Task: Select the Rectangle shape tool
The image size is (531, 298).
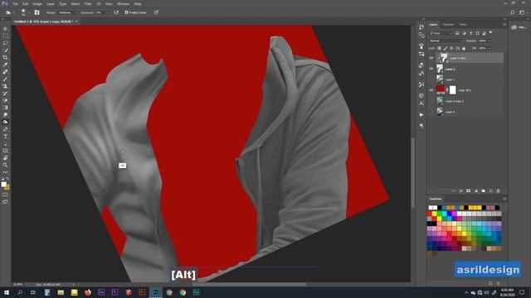Action: (x=5, y=151)
